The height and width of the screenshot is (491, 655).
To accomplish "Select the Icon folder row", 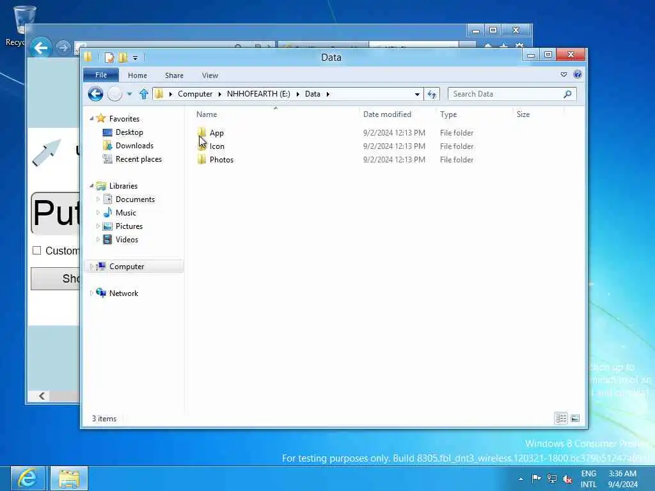I will 217,146.
